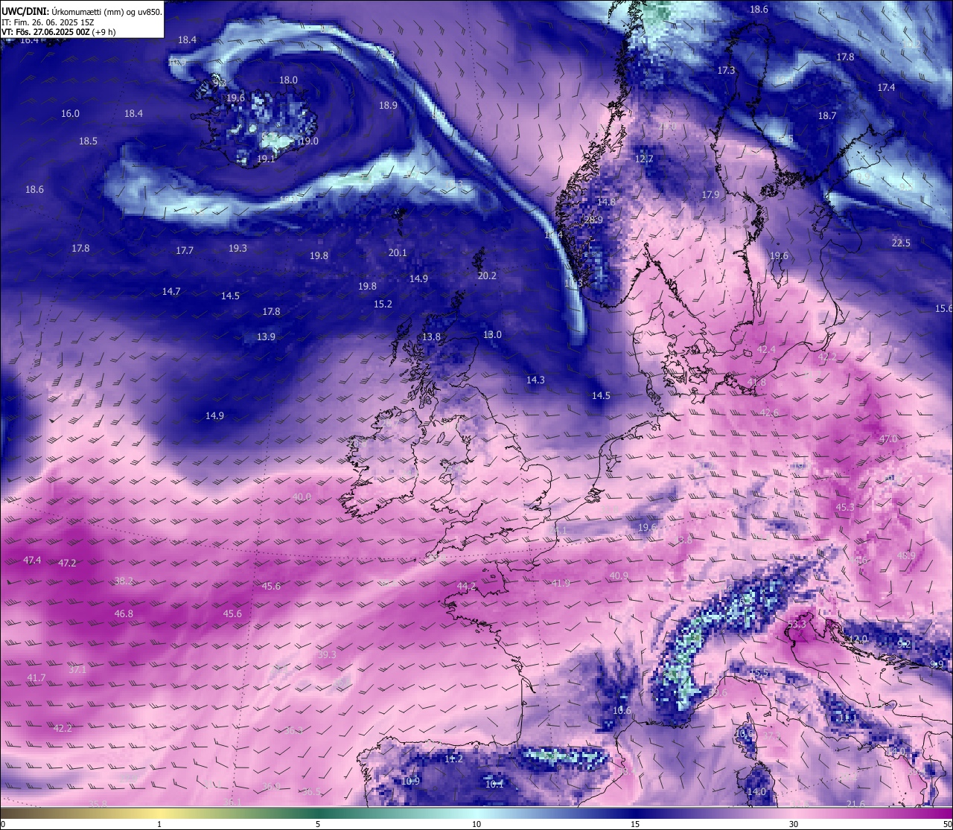The image size is (953, 830).
Task: Click the 10 tick on the color scale
Action: [x=476, y=824]
